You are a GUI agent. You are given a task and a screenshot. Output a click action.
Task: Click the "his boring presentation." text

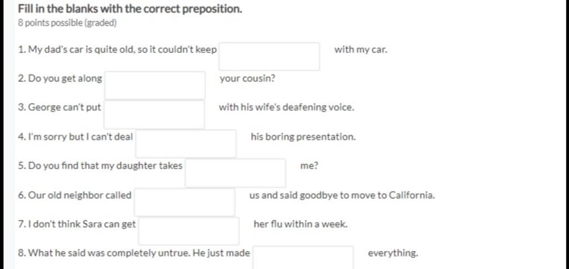click(x=303, y=137)
